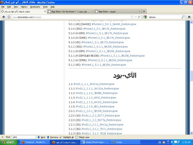Open the File menu
Image resolution: width=193 pixels, height=145 pixels.
[x=3, y=7]
